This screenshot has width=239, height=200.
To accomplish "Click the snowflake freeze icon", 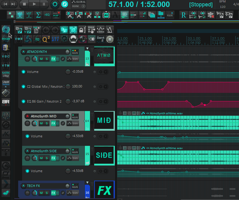I will point(211,15).
